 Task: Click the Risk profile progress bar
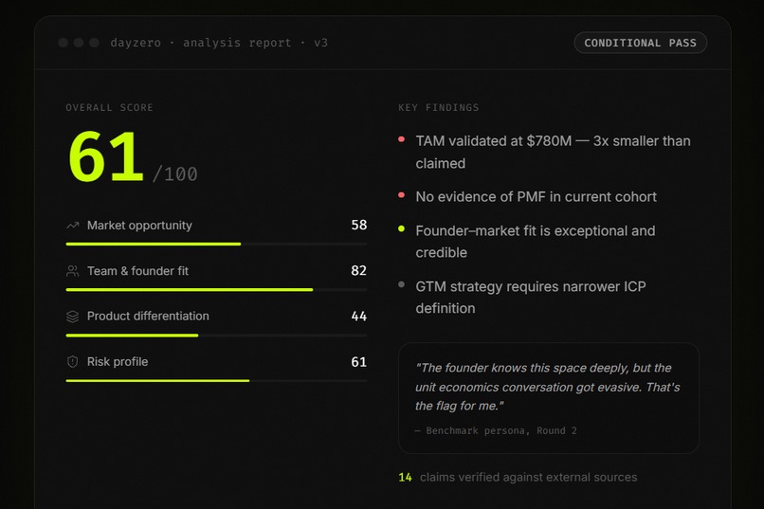click(x=216, y=381)
